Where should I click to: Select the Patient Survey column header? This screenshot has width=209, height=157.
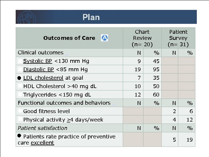(x=178, y=38)
